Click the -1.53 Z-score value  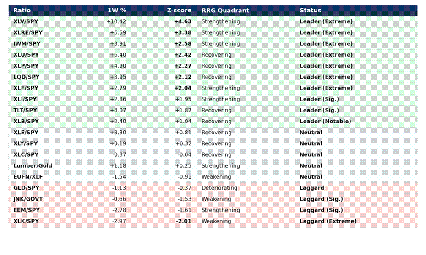pyautogui.click(x=185, y=199)
